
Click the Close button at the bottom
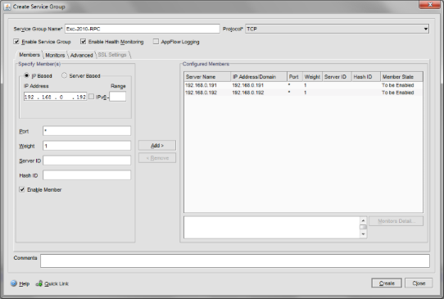[419, 283]
